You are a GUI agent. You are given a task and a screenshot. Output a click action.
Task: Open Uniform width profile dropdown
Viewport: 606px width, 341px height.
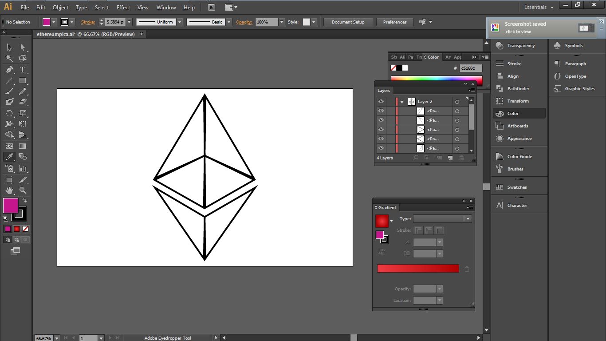pyautogui.click(x=180, y=22)
